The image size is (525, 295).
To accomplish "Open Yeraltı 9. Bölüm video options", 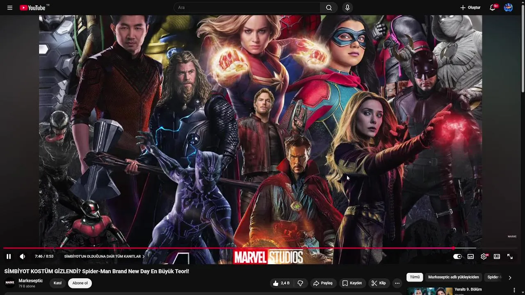I will coord(514,290).
